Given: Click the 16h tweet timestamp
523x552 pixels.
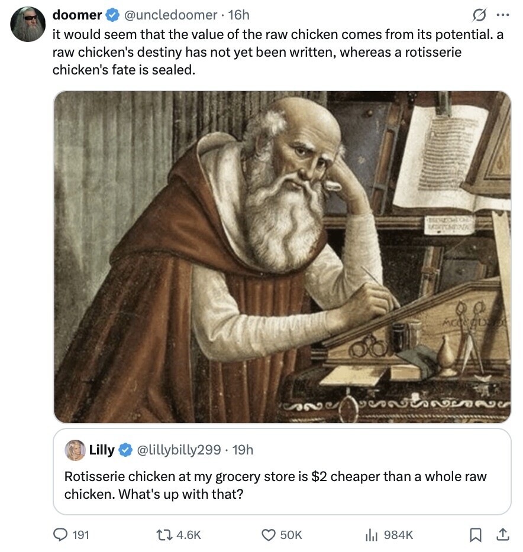Looking at the screenshot, I should click(x=238, y=15).
